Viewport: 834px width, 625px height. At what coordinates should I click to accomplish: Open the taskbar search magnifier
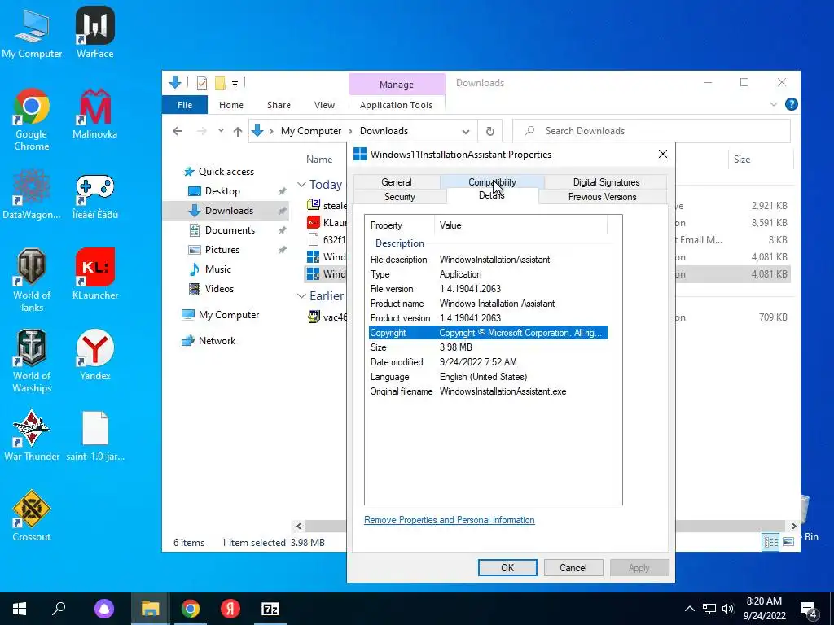coord(59,609)
